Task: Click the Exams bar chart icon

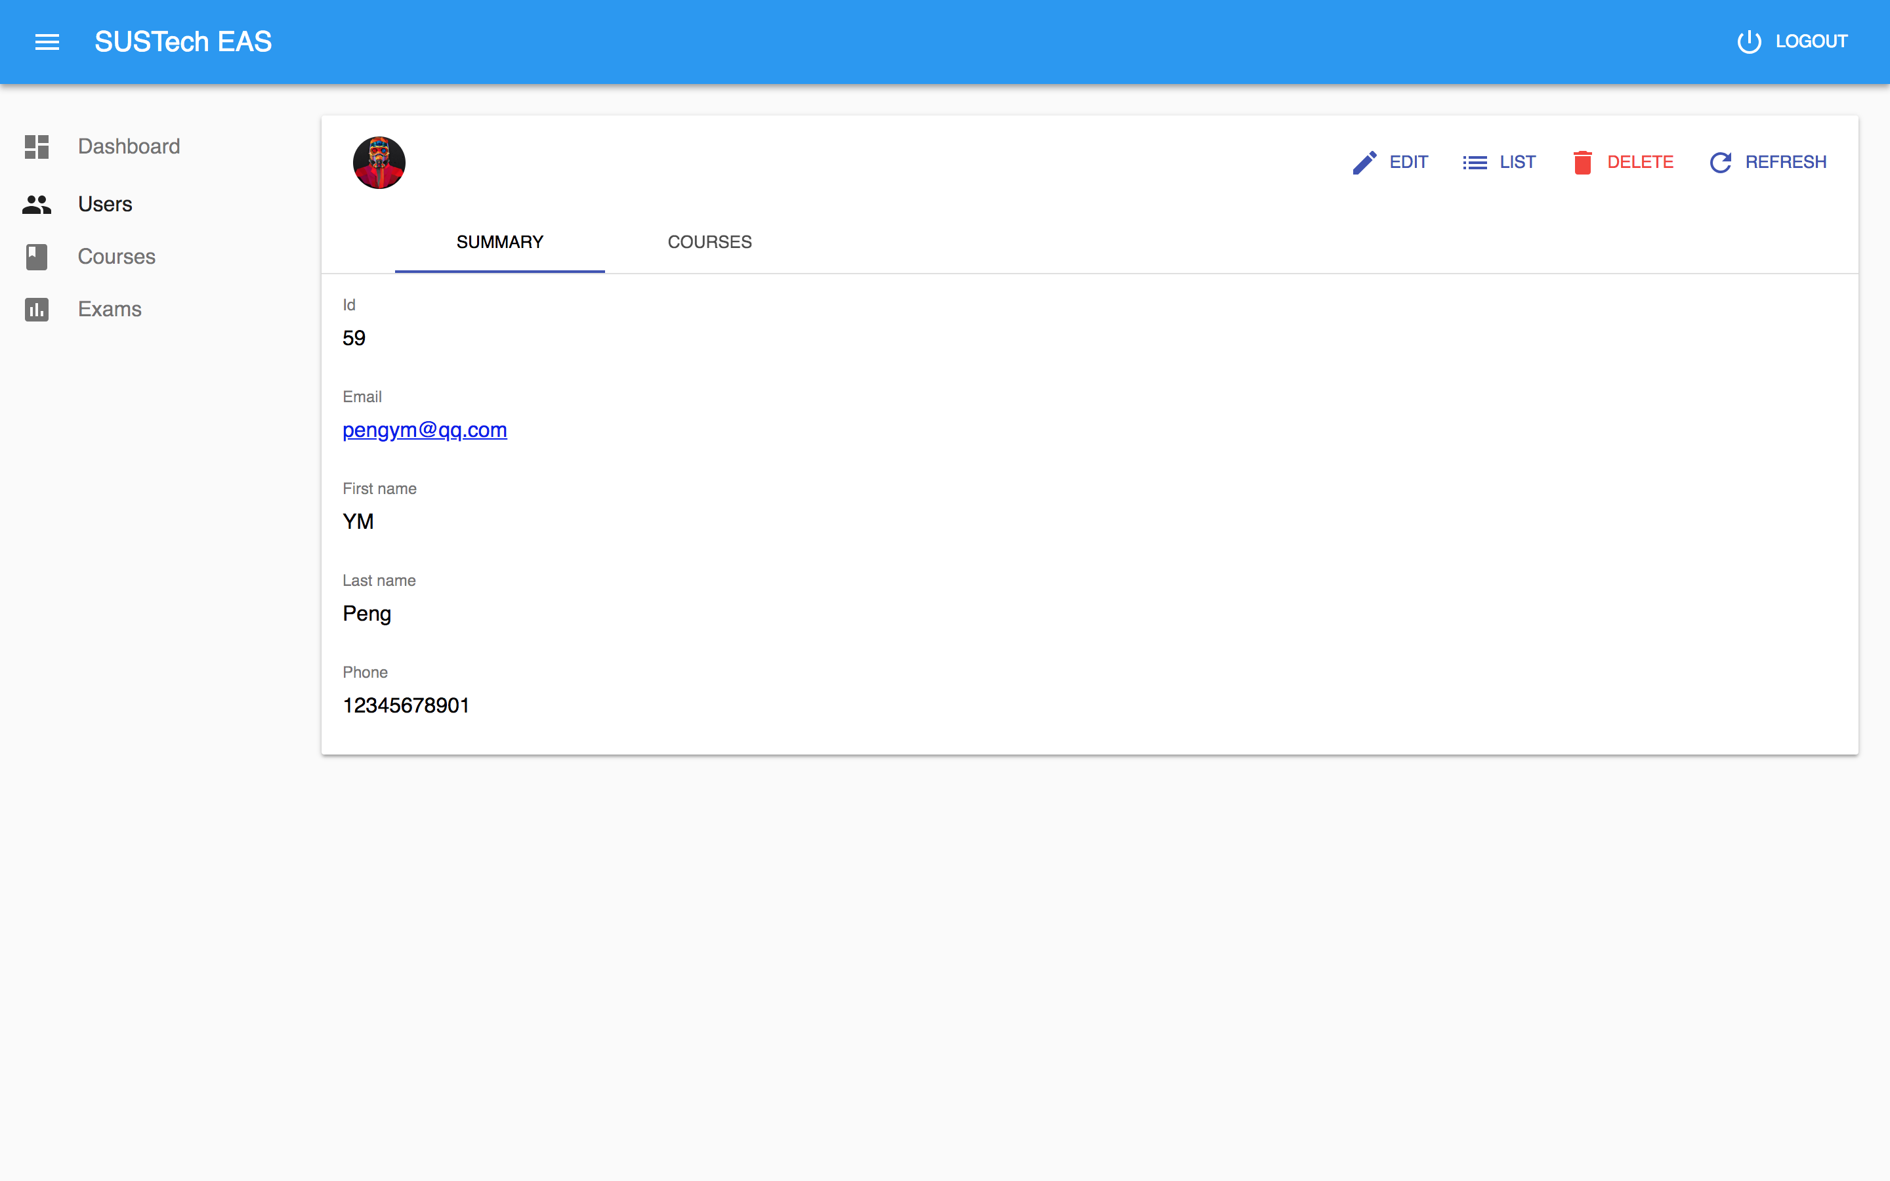Action: point(37,309)
